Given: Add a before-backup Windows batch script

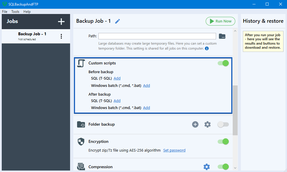Looking at the screenshot, I should (147, 85).
